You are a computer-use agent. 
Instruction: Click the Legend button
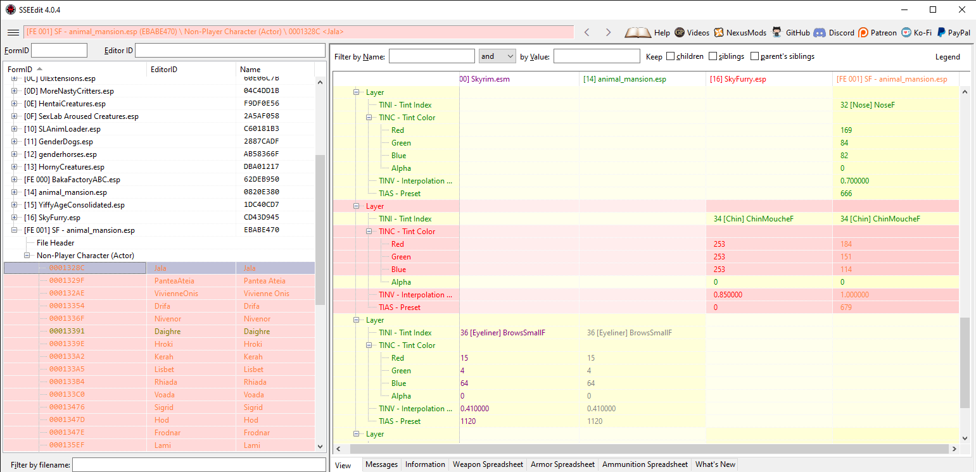[x=947, y=56]
